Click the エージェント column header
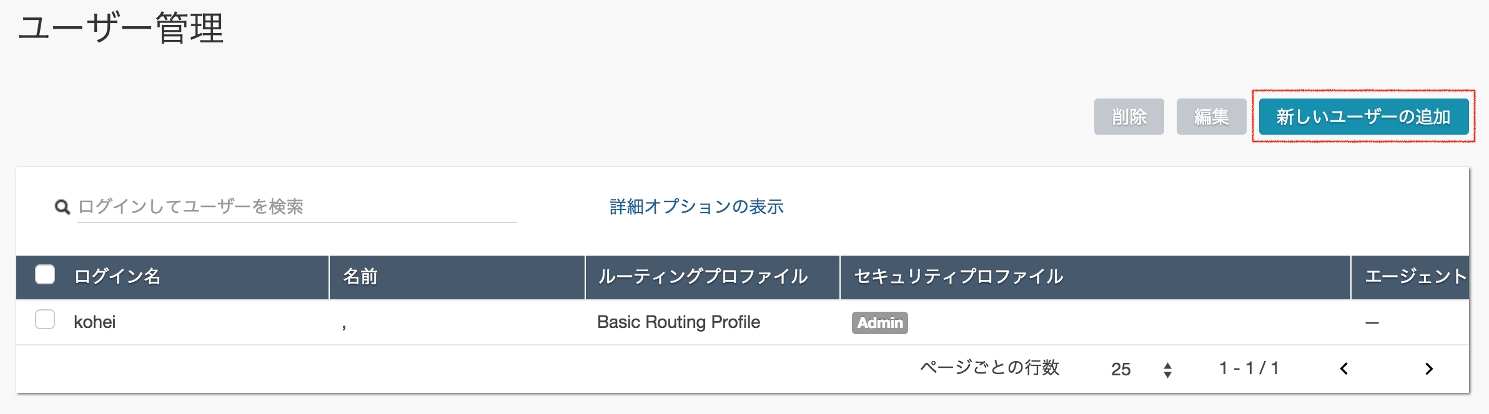This screenshot has height=414, width=1489. click(x=1415, y=276)
